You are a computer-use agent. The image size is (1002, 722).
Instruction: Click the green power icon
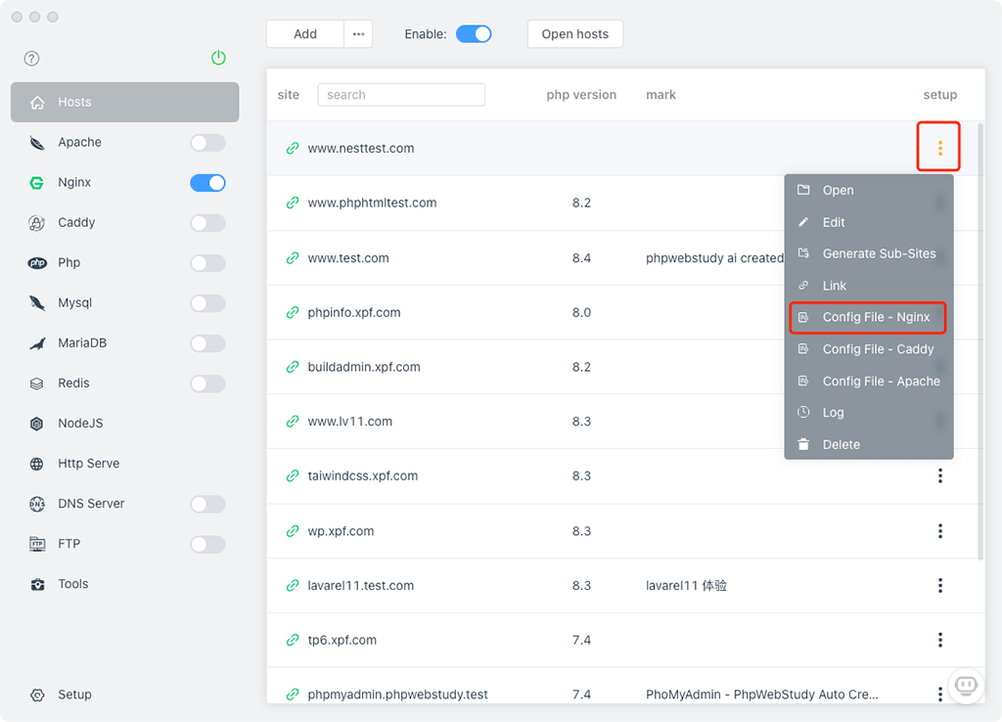pos(218,58)
